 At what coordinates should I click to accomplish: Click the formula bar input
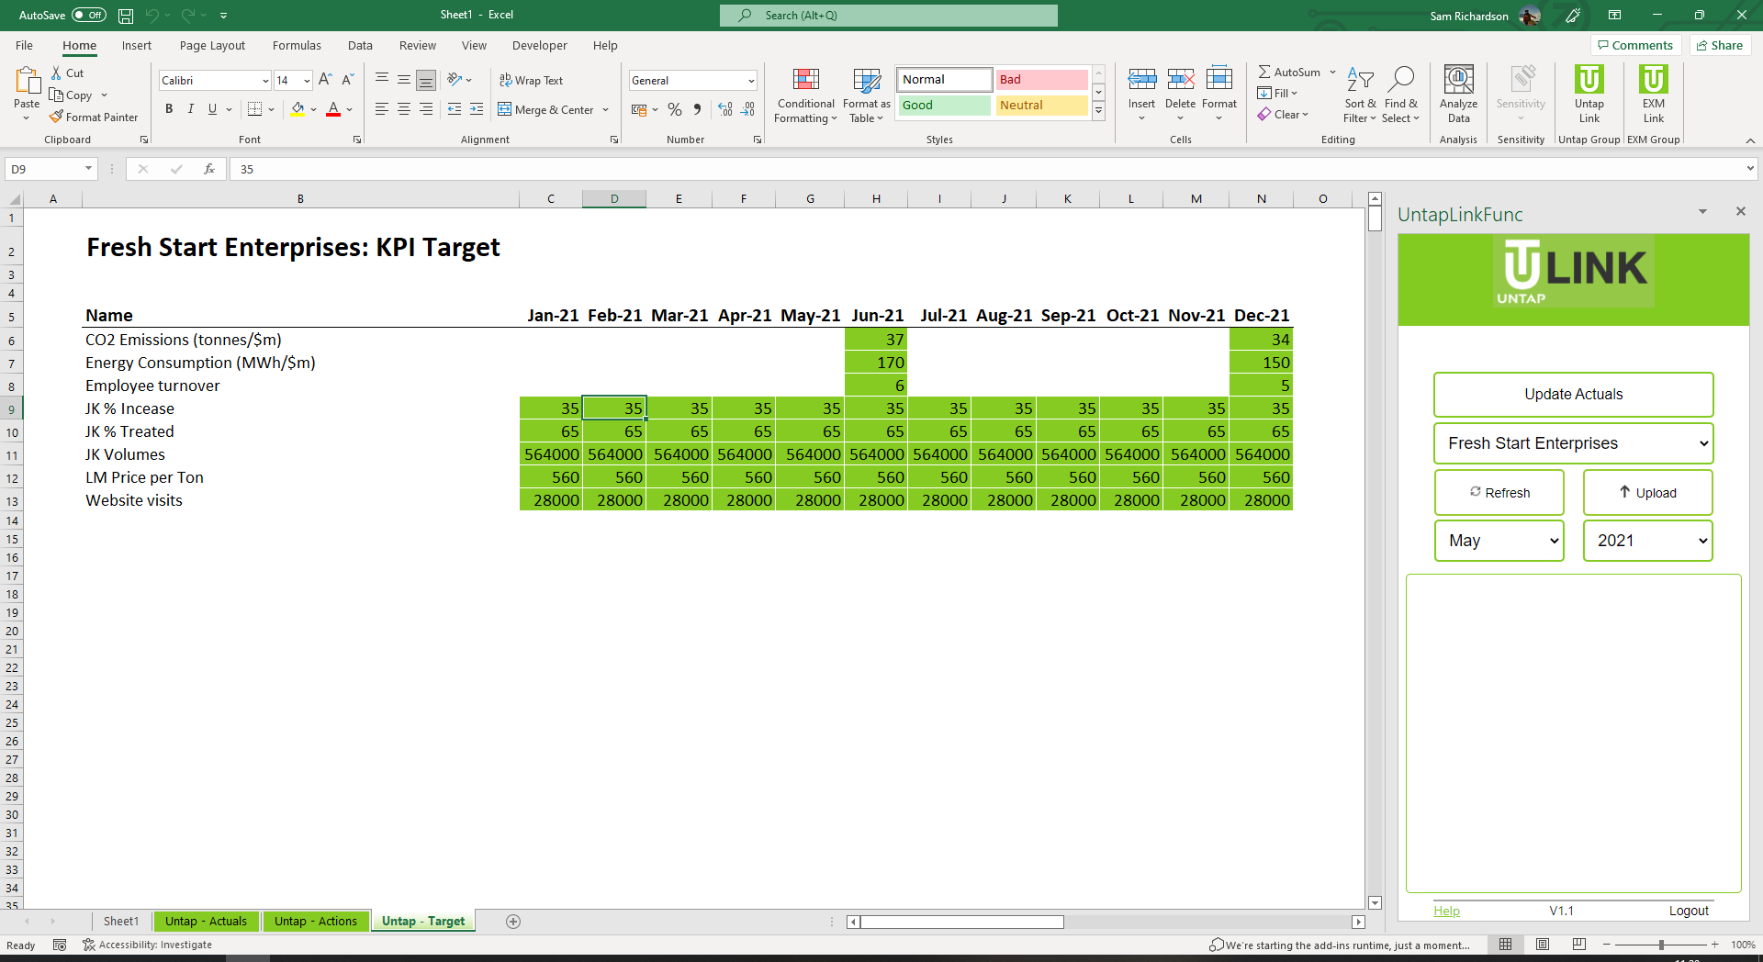click(987, 169)
